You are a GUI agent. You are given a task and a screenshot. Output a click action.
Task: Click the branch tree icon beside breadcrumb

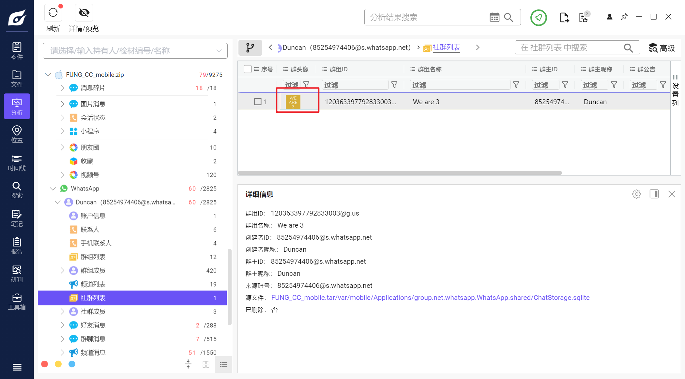pos(250,48)
